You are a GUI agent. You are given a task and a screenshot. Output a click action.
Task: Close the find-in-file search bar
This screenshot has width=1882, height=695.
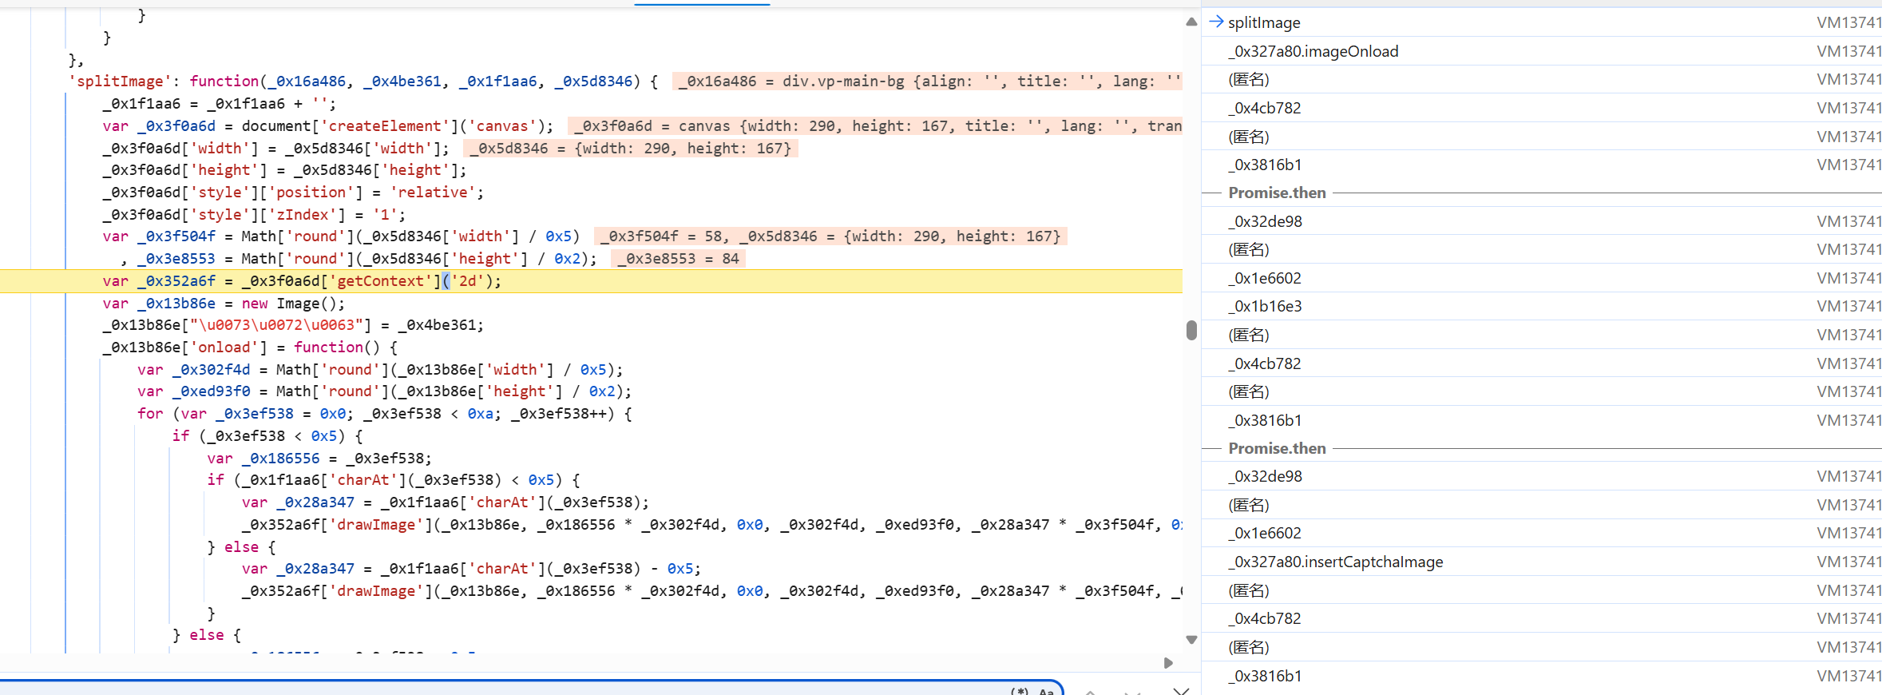click(1181, 691)
